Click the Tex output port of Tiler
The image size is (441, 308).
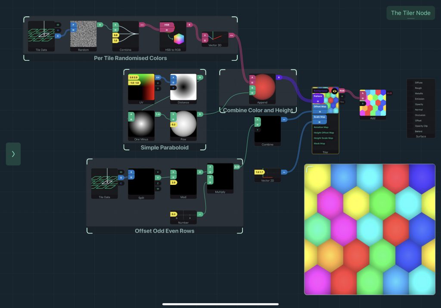(x=342, y=102)
